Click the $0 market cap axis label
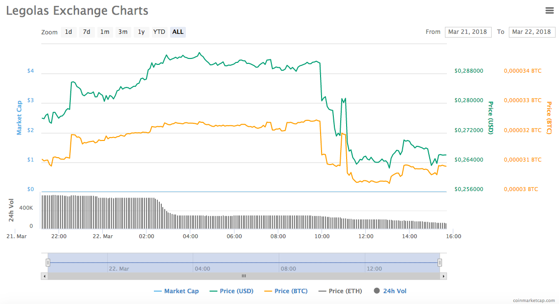559x304 pixels. pyautogui.click(x=30, y=190)
